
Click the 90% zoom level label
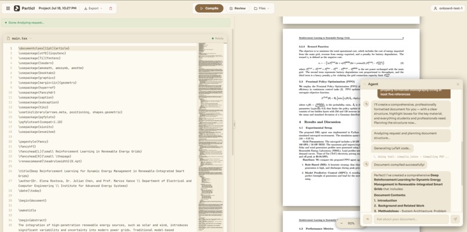click(x=351, y=223)
